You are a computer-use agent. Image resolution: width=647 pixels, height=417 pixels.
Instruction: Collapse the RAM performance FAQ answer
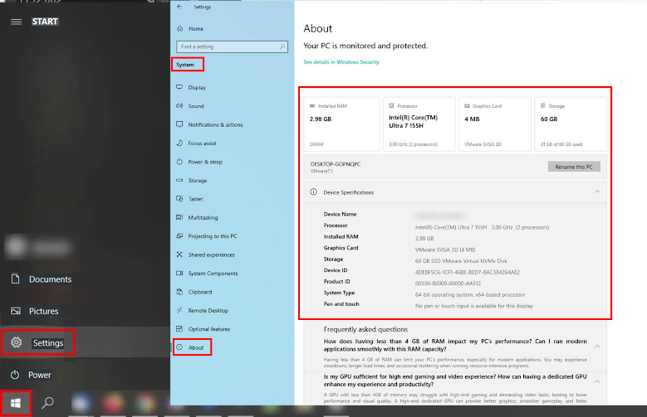[598, 347]
